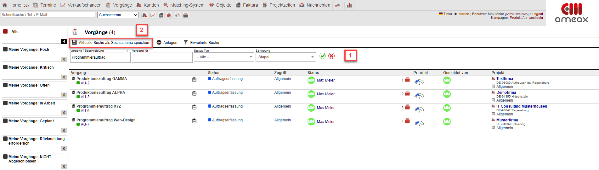This screenshot has height=170, width=599.
Task: Open the Musterfirma project link
Action: (507, 120)
